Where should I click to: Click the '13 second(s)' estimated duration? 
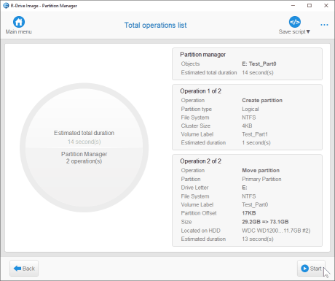coord(258,239)
